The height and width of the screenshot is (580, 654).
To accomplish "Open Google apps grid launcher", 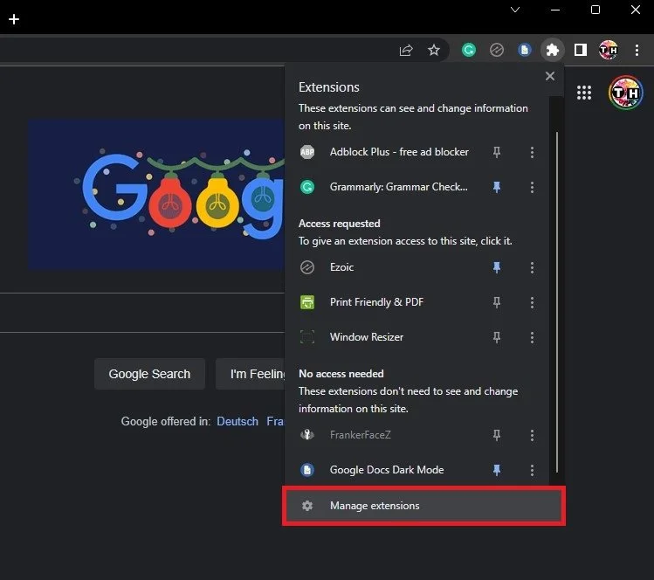I will pos(584,93).
